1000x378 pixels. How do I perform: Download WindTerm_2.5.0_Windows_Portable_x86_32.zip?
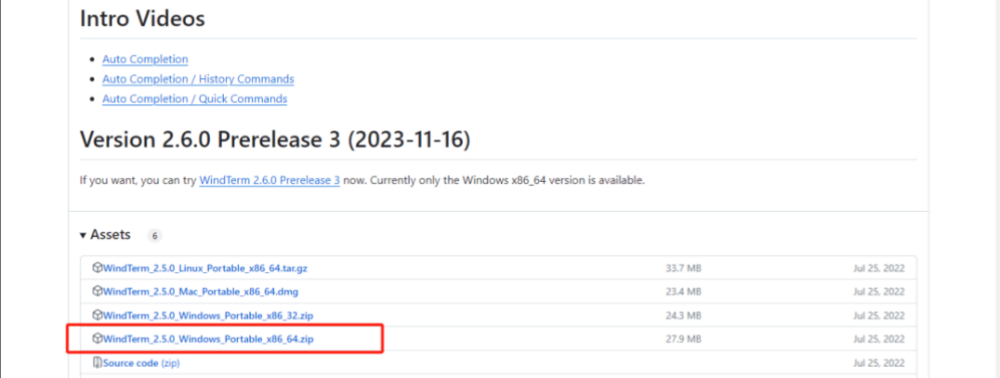click(208, 316)
